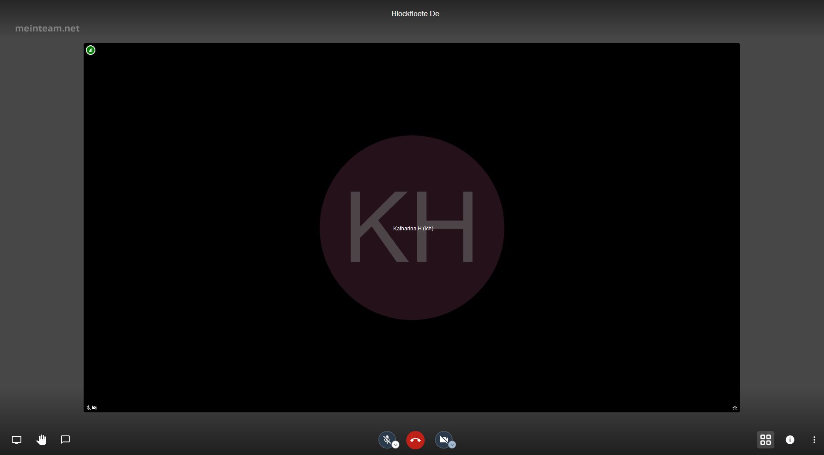The image size is (824, 455).
Task: Check the green connection quality indicator
Action: (91, 51)
